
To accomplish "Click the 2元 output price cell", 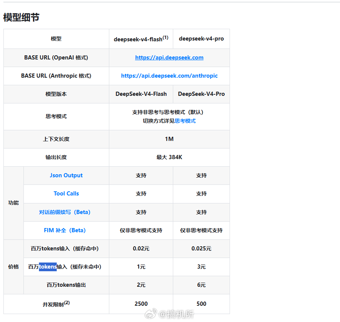I will click(x=141, y=285).
